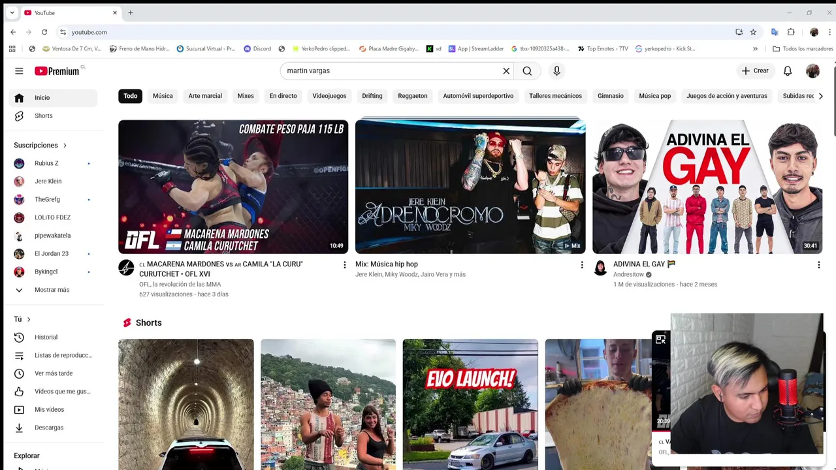Open Descargas in sidebar
The height and width of the screenshot is (470, 836).
coord(54,428)
